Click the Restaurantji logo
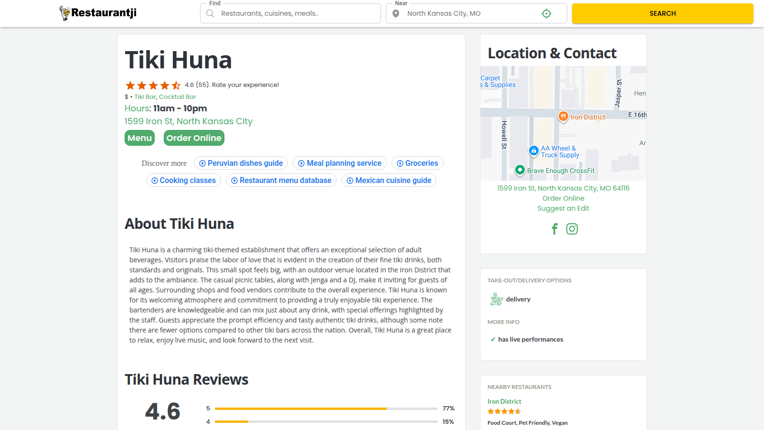 pyautogui.click(x=98, y=13)
